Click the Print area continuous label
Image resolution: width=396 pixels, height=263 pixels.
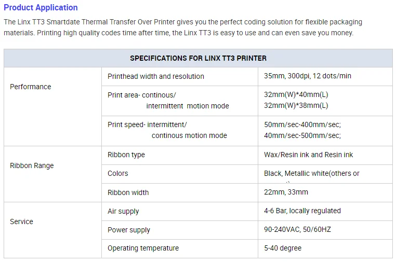pyautogui.click(x=142, y=95)
